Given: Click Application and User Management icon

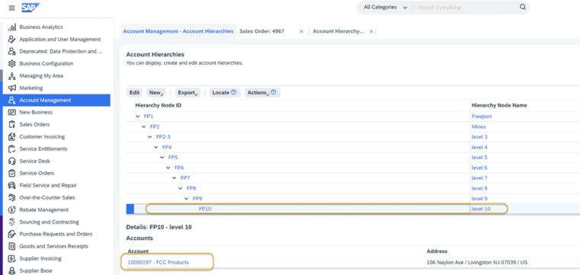Looking at the screenshot, I should point(12,39).
